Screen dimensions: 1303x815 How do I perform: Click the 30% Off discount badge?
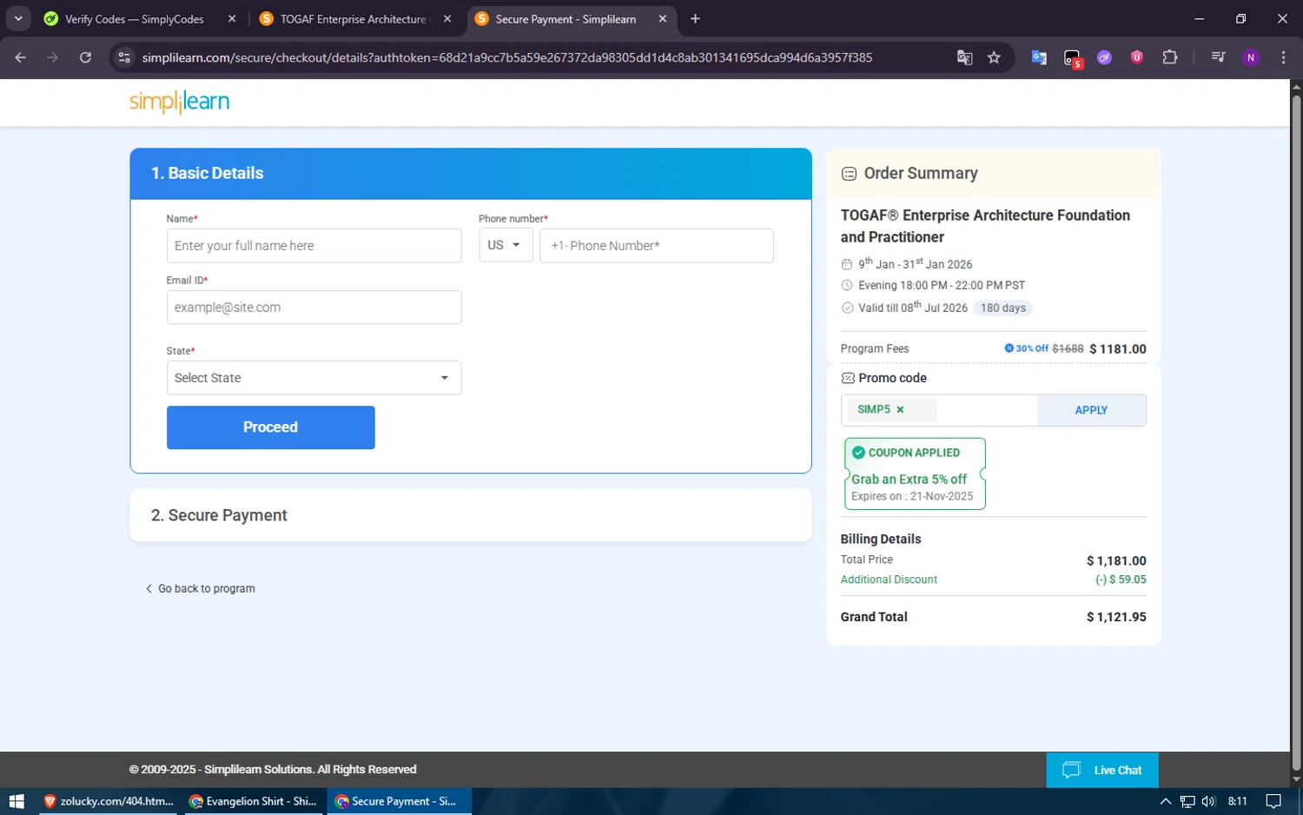tap(1026, 348)
